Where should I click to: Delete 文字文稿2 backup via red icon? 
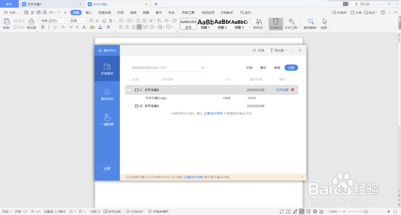point(293,90)
